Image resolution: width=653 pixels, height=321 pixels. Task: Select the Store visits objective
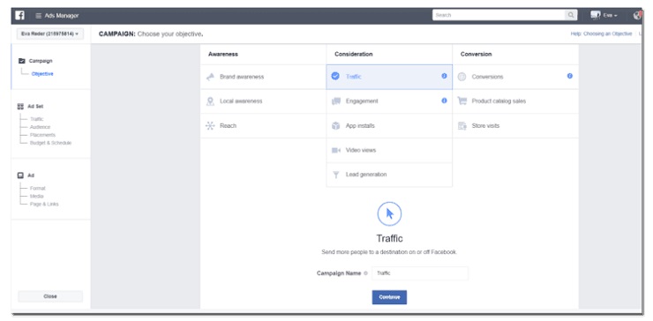[x=515, y=126]
